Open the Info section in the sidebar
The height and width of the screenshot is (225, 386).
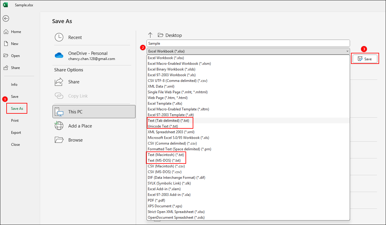pyautogui.click(x=14, y=84)
